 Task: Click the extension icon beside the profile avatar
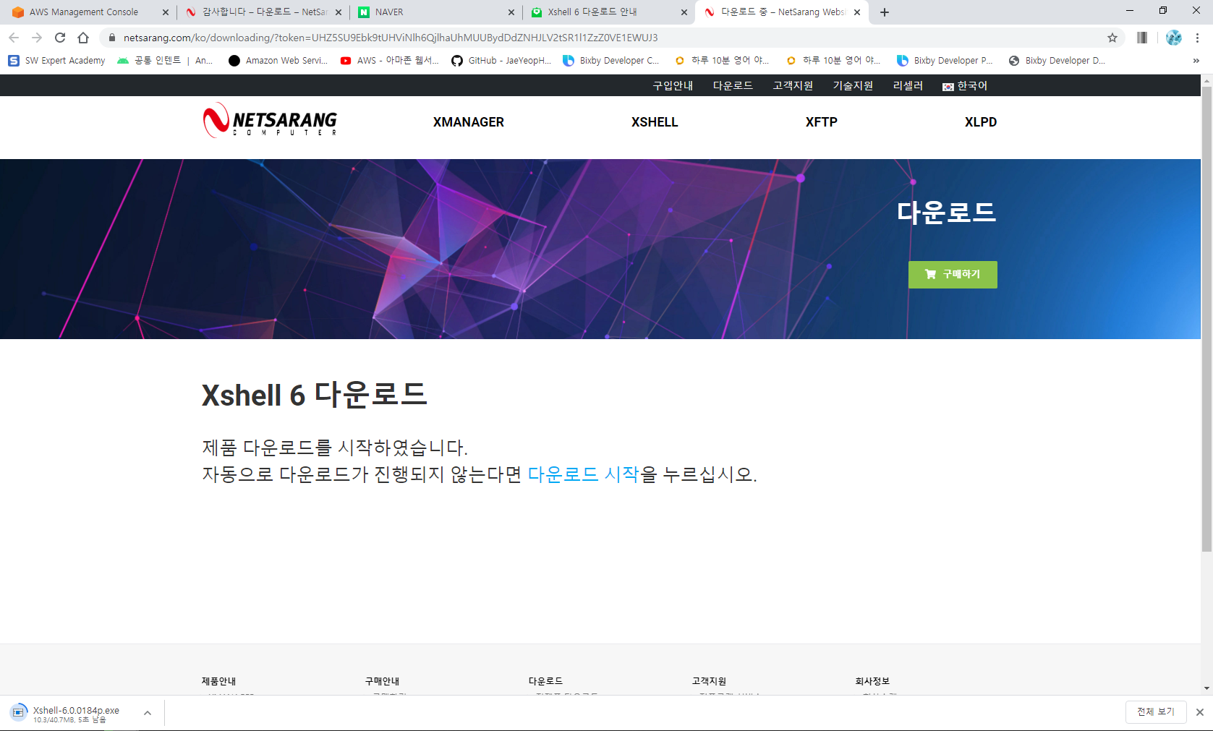(x=1142, y=38)
